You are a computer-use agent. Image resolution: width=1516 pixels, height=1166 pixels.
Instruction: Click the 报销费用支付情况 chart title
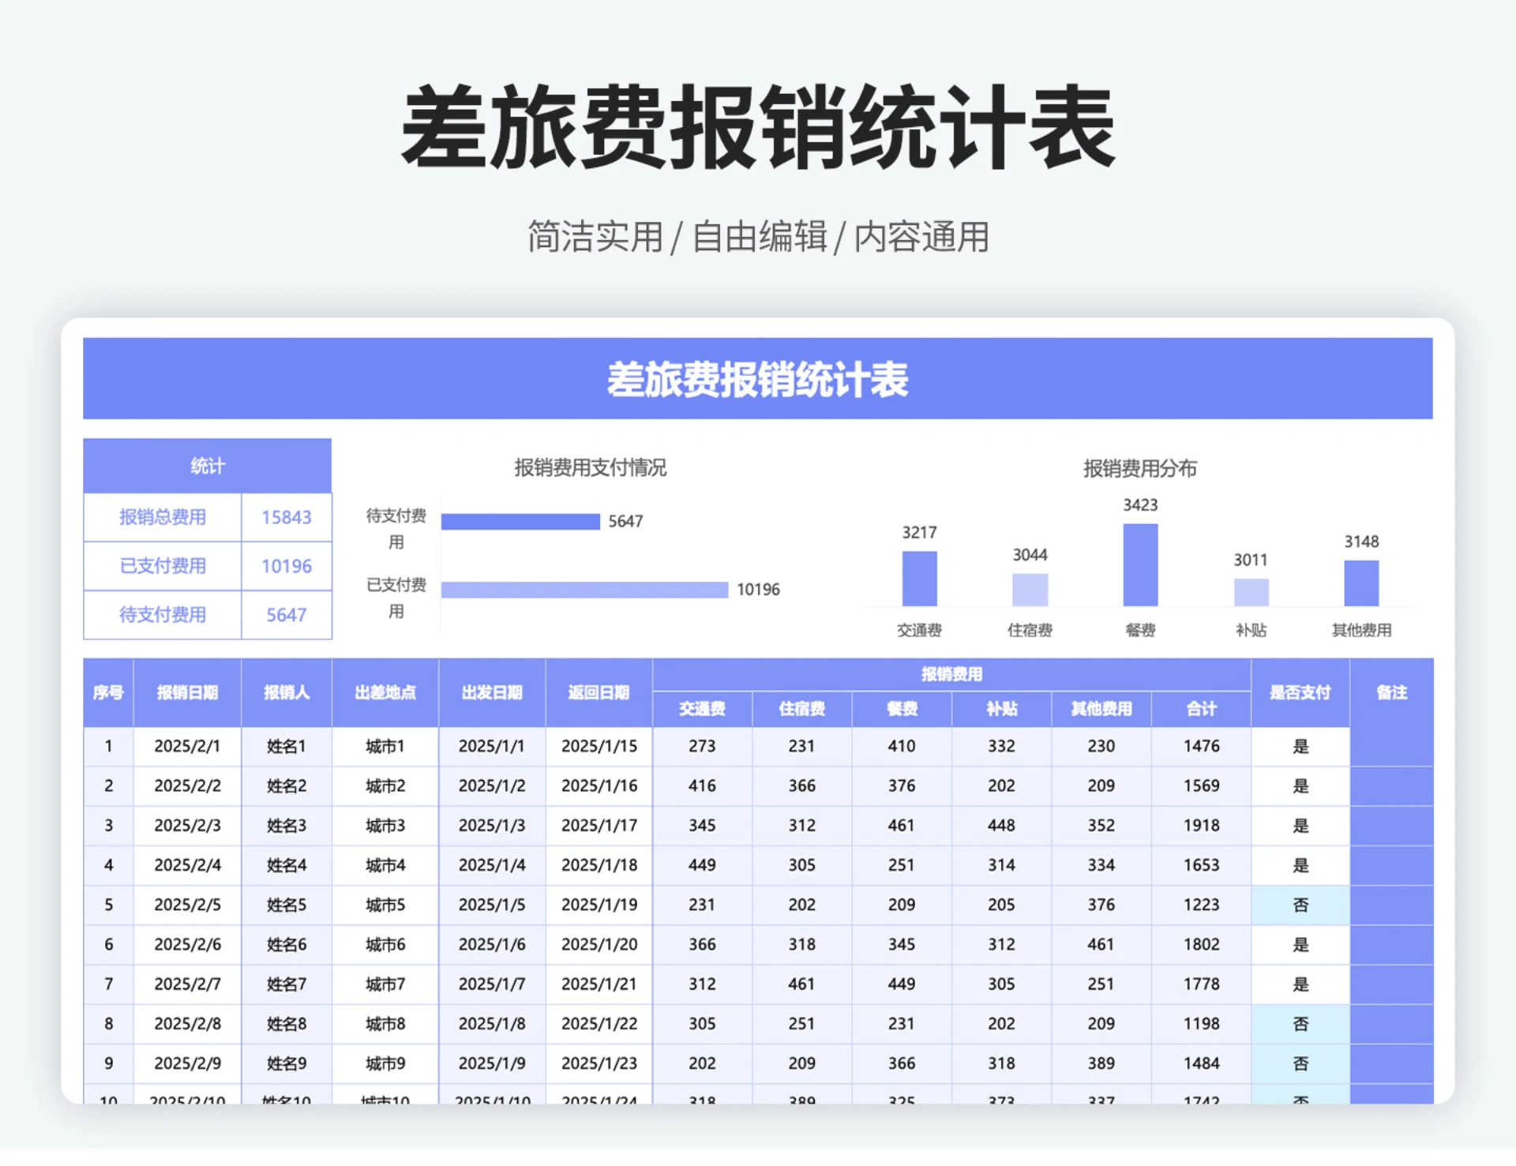(x=590, y=467)
